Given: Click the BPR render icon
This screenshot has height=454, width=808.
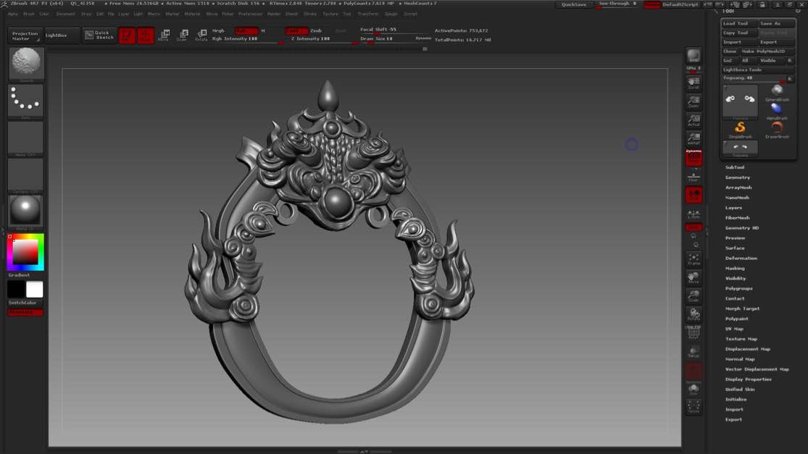Looking at the screenshot, I should 694,56.
